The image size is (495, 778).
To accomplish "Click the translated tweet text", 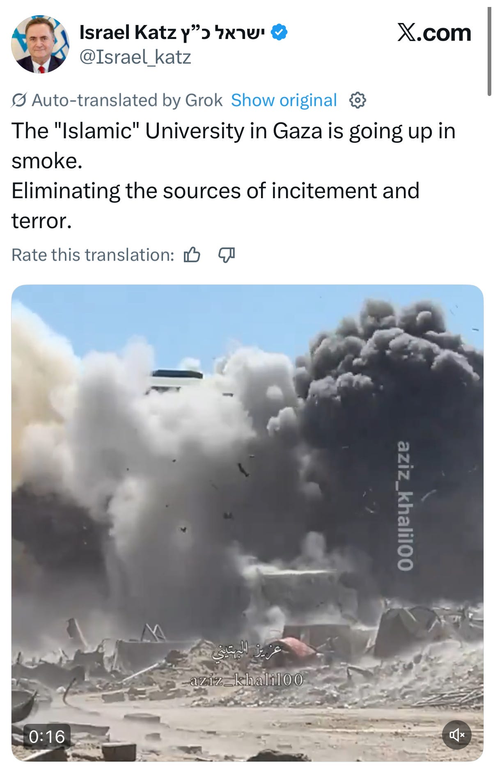I will [234, 176].
